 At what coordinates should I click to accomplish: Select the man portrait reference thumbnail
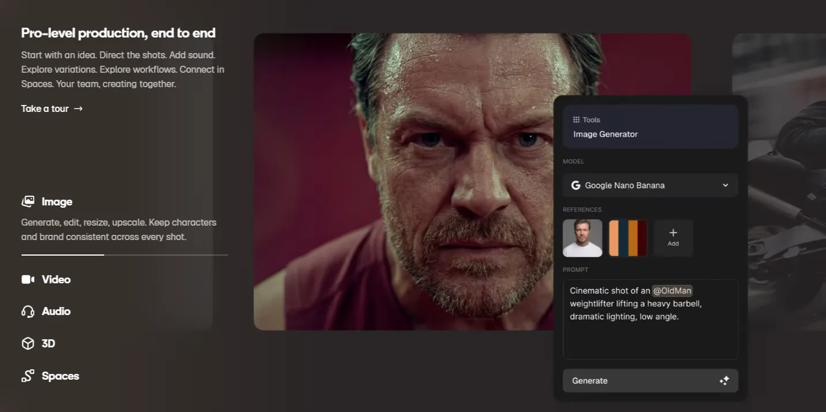[582, 238]
